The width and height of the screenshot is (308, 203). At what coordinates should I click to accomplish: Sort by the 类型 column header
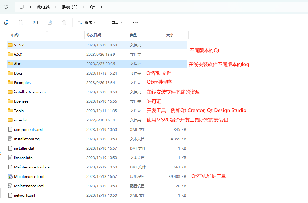pos(134,35)
